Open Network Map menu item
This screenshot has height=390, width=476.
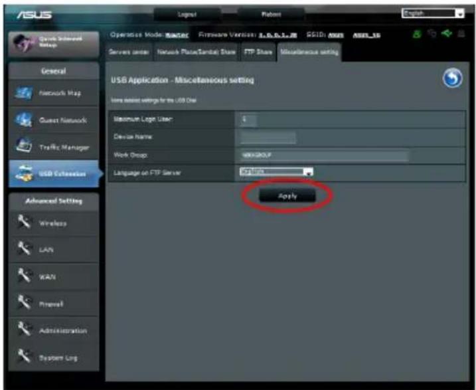tap(54, 93)
